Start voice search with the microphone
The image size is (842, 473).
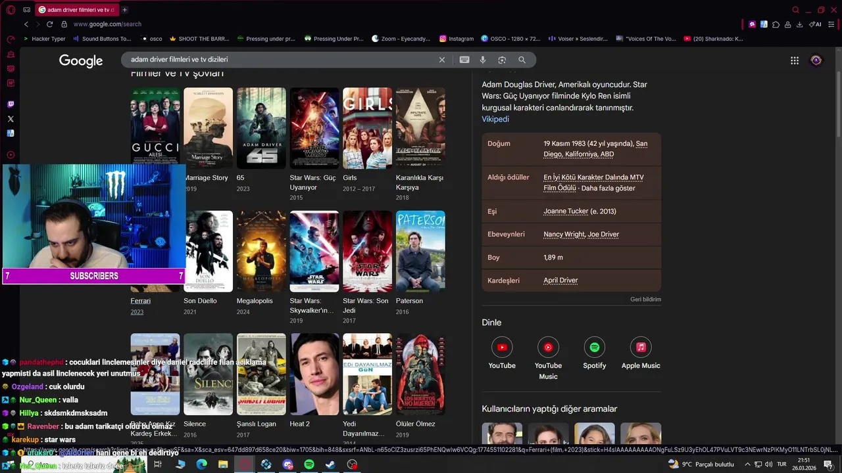[x=483, y=60]
